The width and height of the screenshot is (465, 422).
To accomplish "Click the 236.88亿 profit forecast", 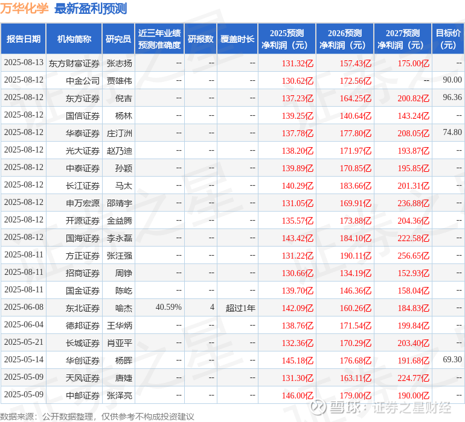I will click(x=414, y=203).
